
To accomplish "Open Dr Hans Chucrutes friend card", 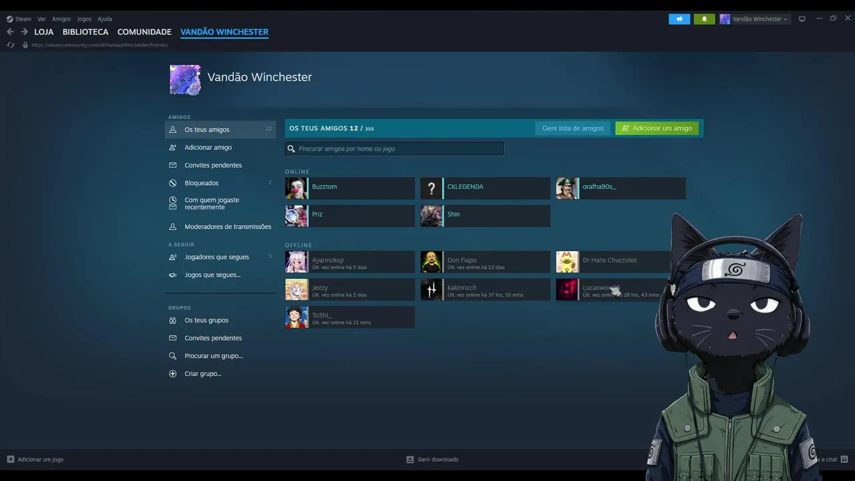I will click(x=615, y=262).
